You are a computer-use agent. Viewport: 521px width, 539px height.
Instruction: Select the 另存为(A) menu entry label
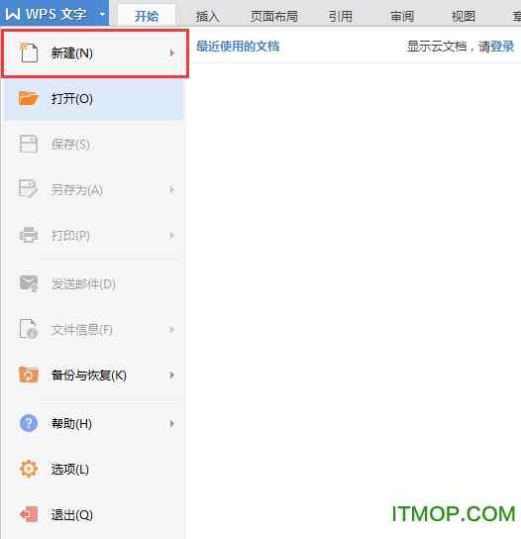pos(76,190)
